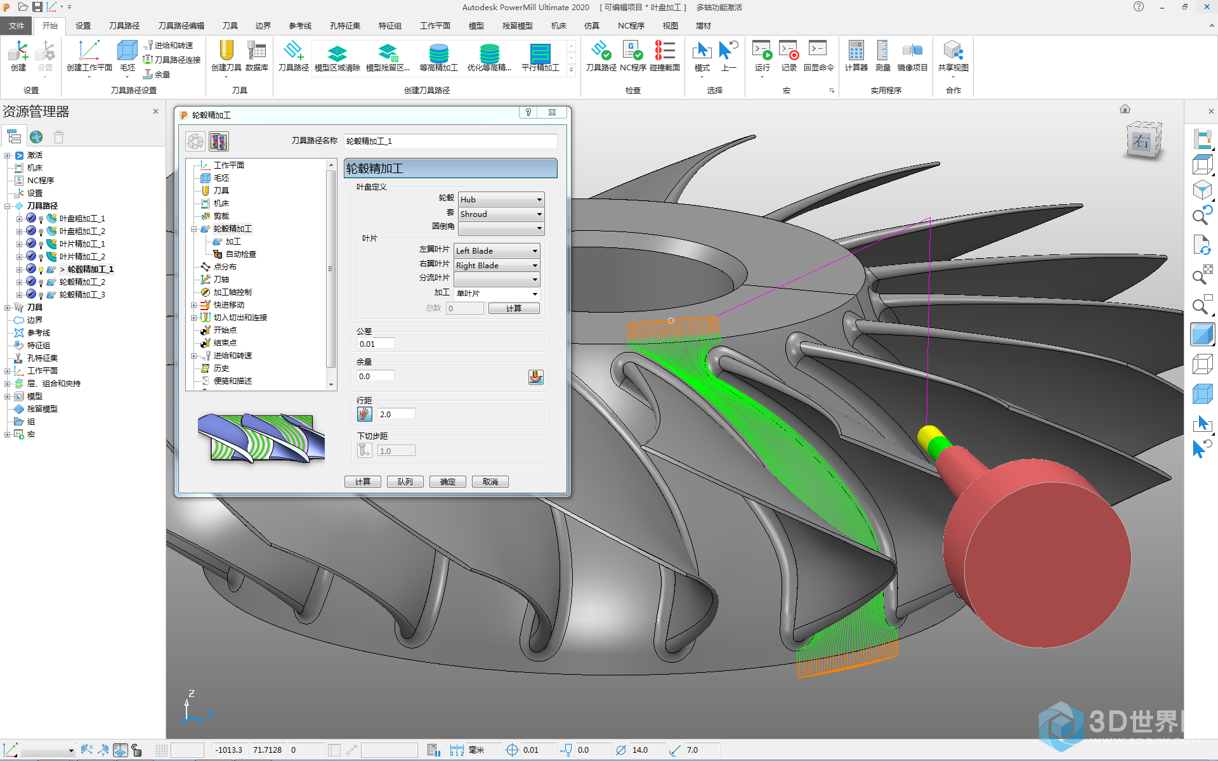Click the component thickness icon beside 余量 field
Image resolution: width=1218 pixels, height=761 pixels.
click(x=535, y=377)
